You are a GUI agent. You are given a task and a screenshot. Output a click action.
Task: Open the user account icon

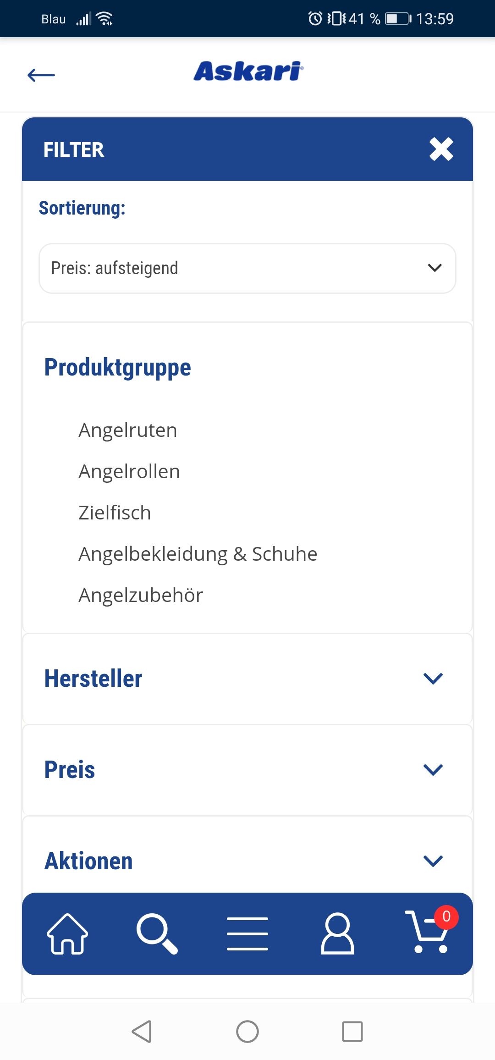click(337, 934)
